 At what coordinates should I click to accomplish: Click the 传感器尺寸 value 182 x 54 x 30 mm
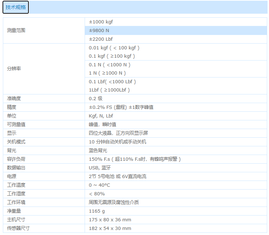(110, 229)
